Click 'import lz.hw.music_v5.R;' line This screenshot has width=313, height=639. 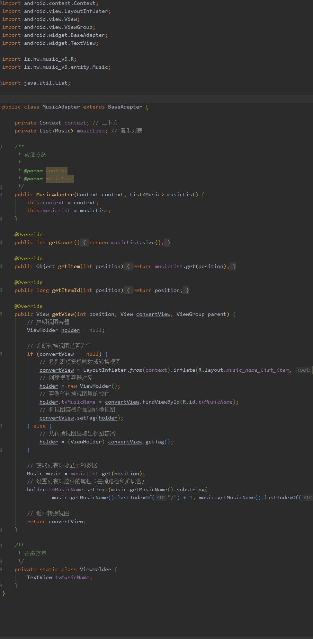39,59
